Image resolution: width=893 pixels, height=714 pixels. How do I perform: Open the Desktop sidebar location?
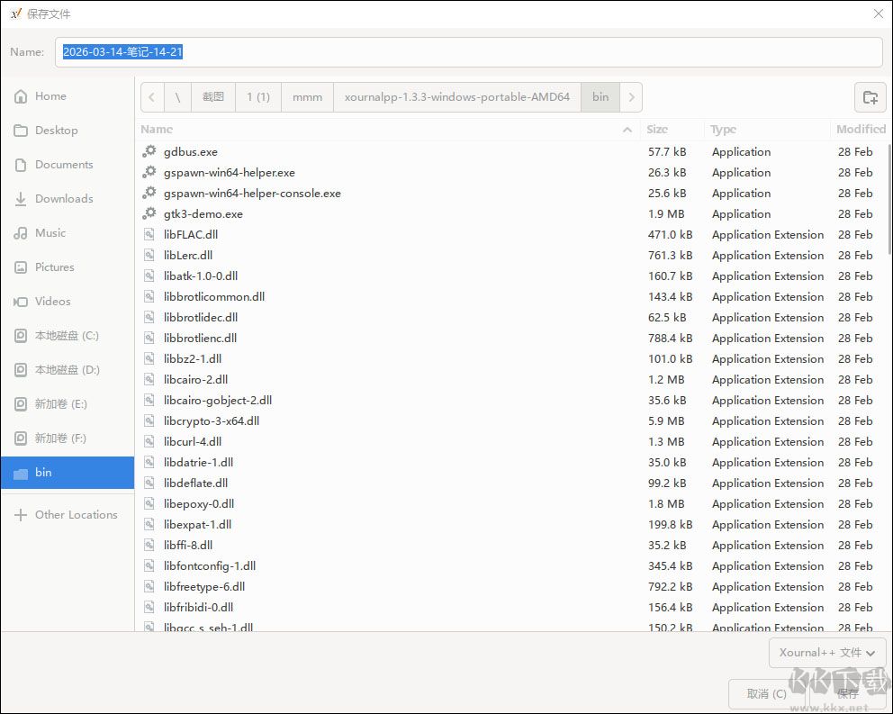(x=68, y=131)
